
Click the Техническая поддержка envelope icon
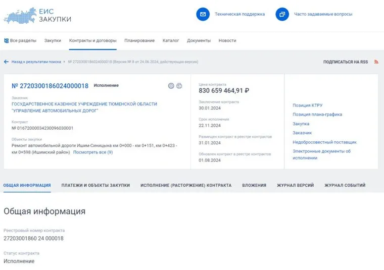(x=203, y=14)
